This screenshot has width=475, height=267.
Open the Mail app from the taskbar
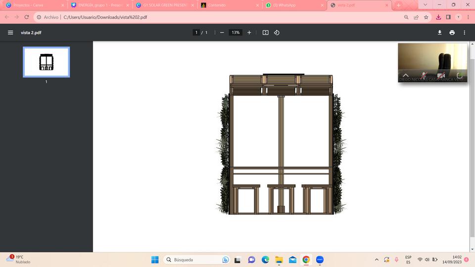(x=292, y=260)
